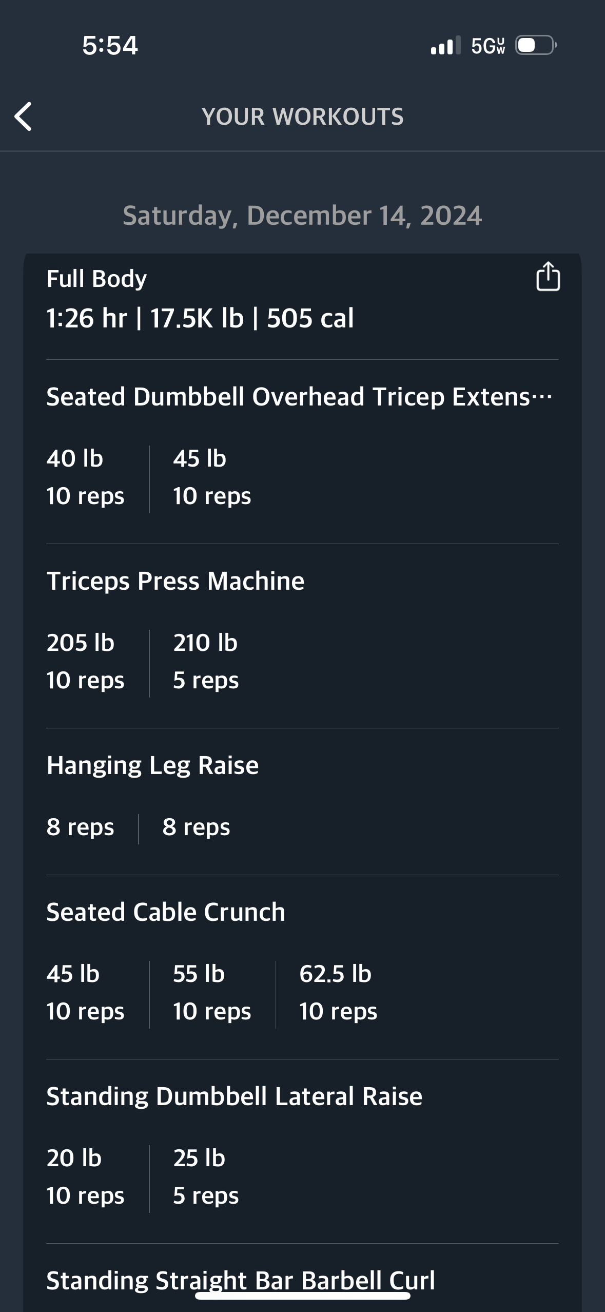This screenshot has width=605, height=1312.
Task: Select Standing Dumbbell Lateral Raise exercise
Action: coord(235,1096)
